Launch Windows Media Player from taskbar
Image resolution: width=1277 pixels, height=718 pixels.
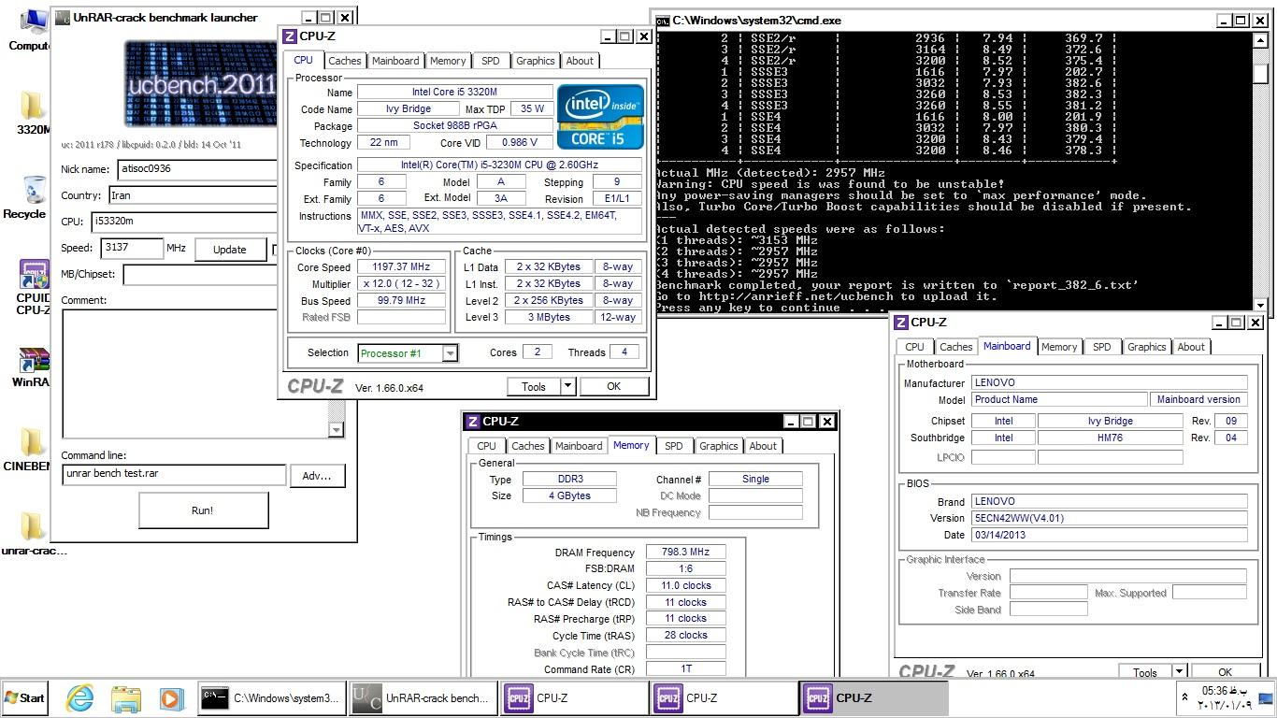tap(170, 697)
